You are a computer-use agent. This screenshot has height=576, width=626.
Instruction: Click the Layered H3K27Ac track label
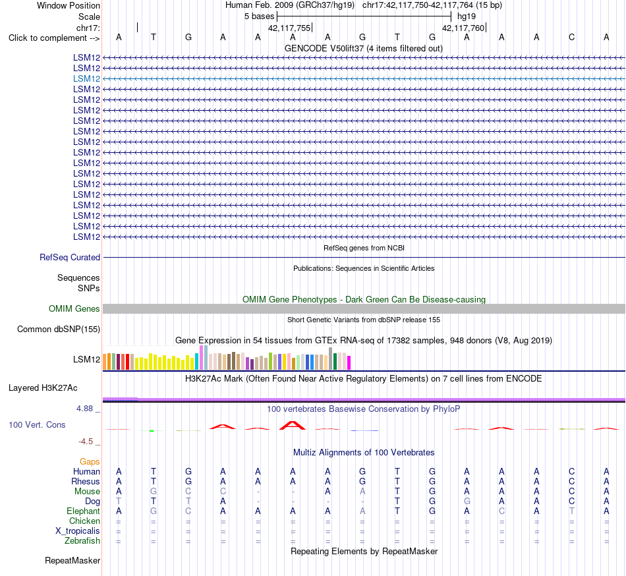tap(43, 388)
